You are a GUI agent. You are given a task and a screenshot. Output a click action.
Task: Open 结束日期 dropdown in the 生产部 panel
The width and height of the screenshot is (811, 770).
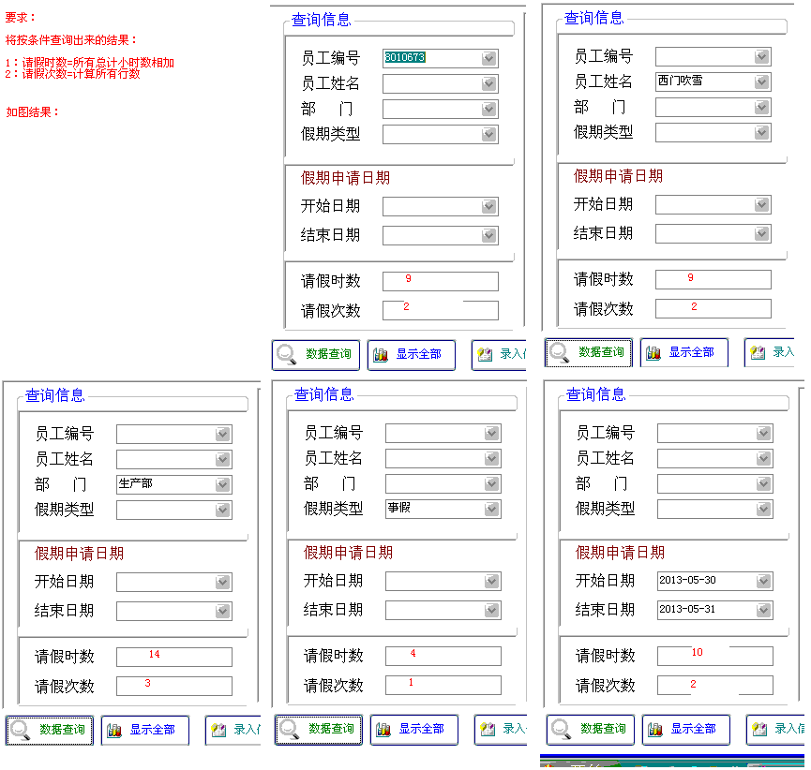click(x=222, y=612)
